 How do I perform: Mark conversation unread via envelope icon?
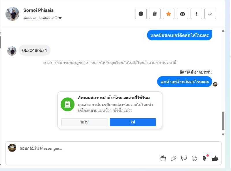point(182,14)
